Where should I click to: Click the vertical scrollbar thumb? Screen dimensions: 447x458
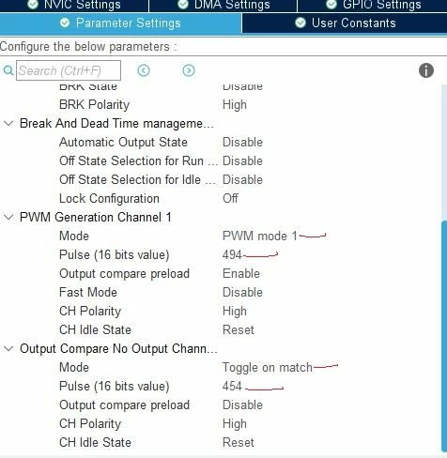tap(444, 337)
